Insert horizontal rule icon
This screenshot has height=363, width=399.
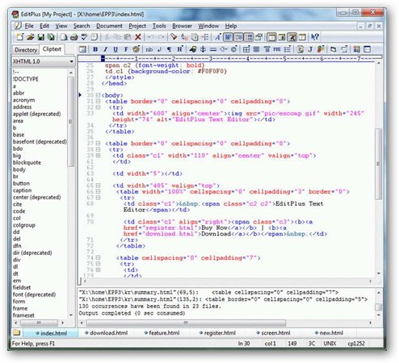tap(213, 49)
